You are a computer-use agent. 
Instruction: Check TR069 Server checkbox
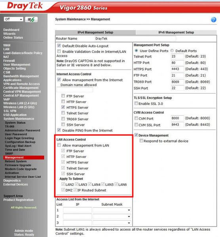[63, 118]
